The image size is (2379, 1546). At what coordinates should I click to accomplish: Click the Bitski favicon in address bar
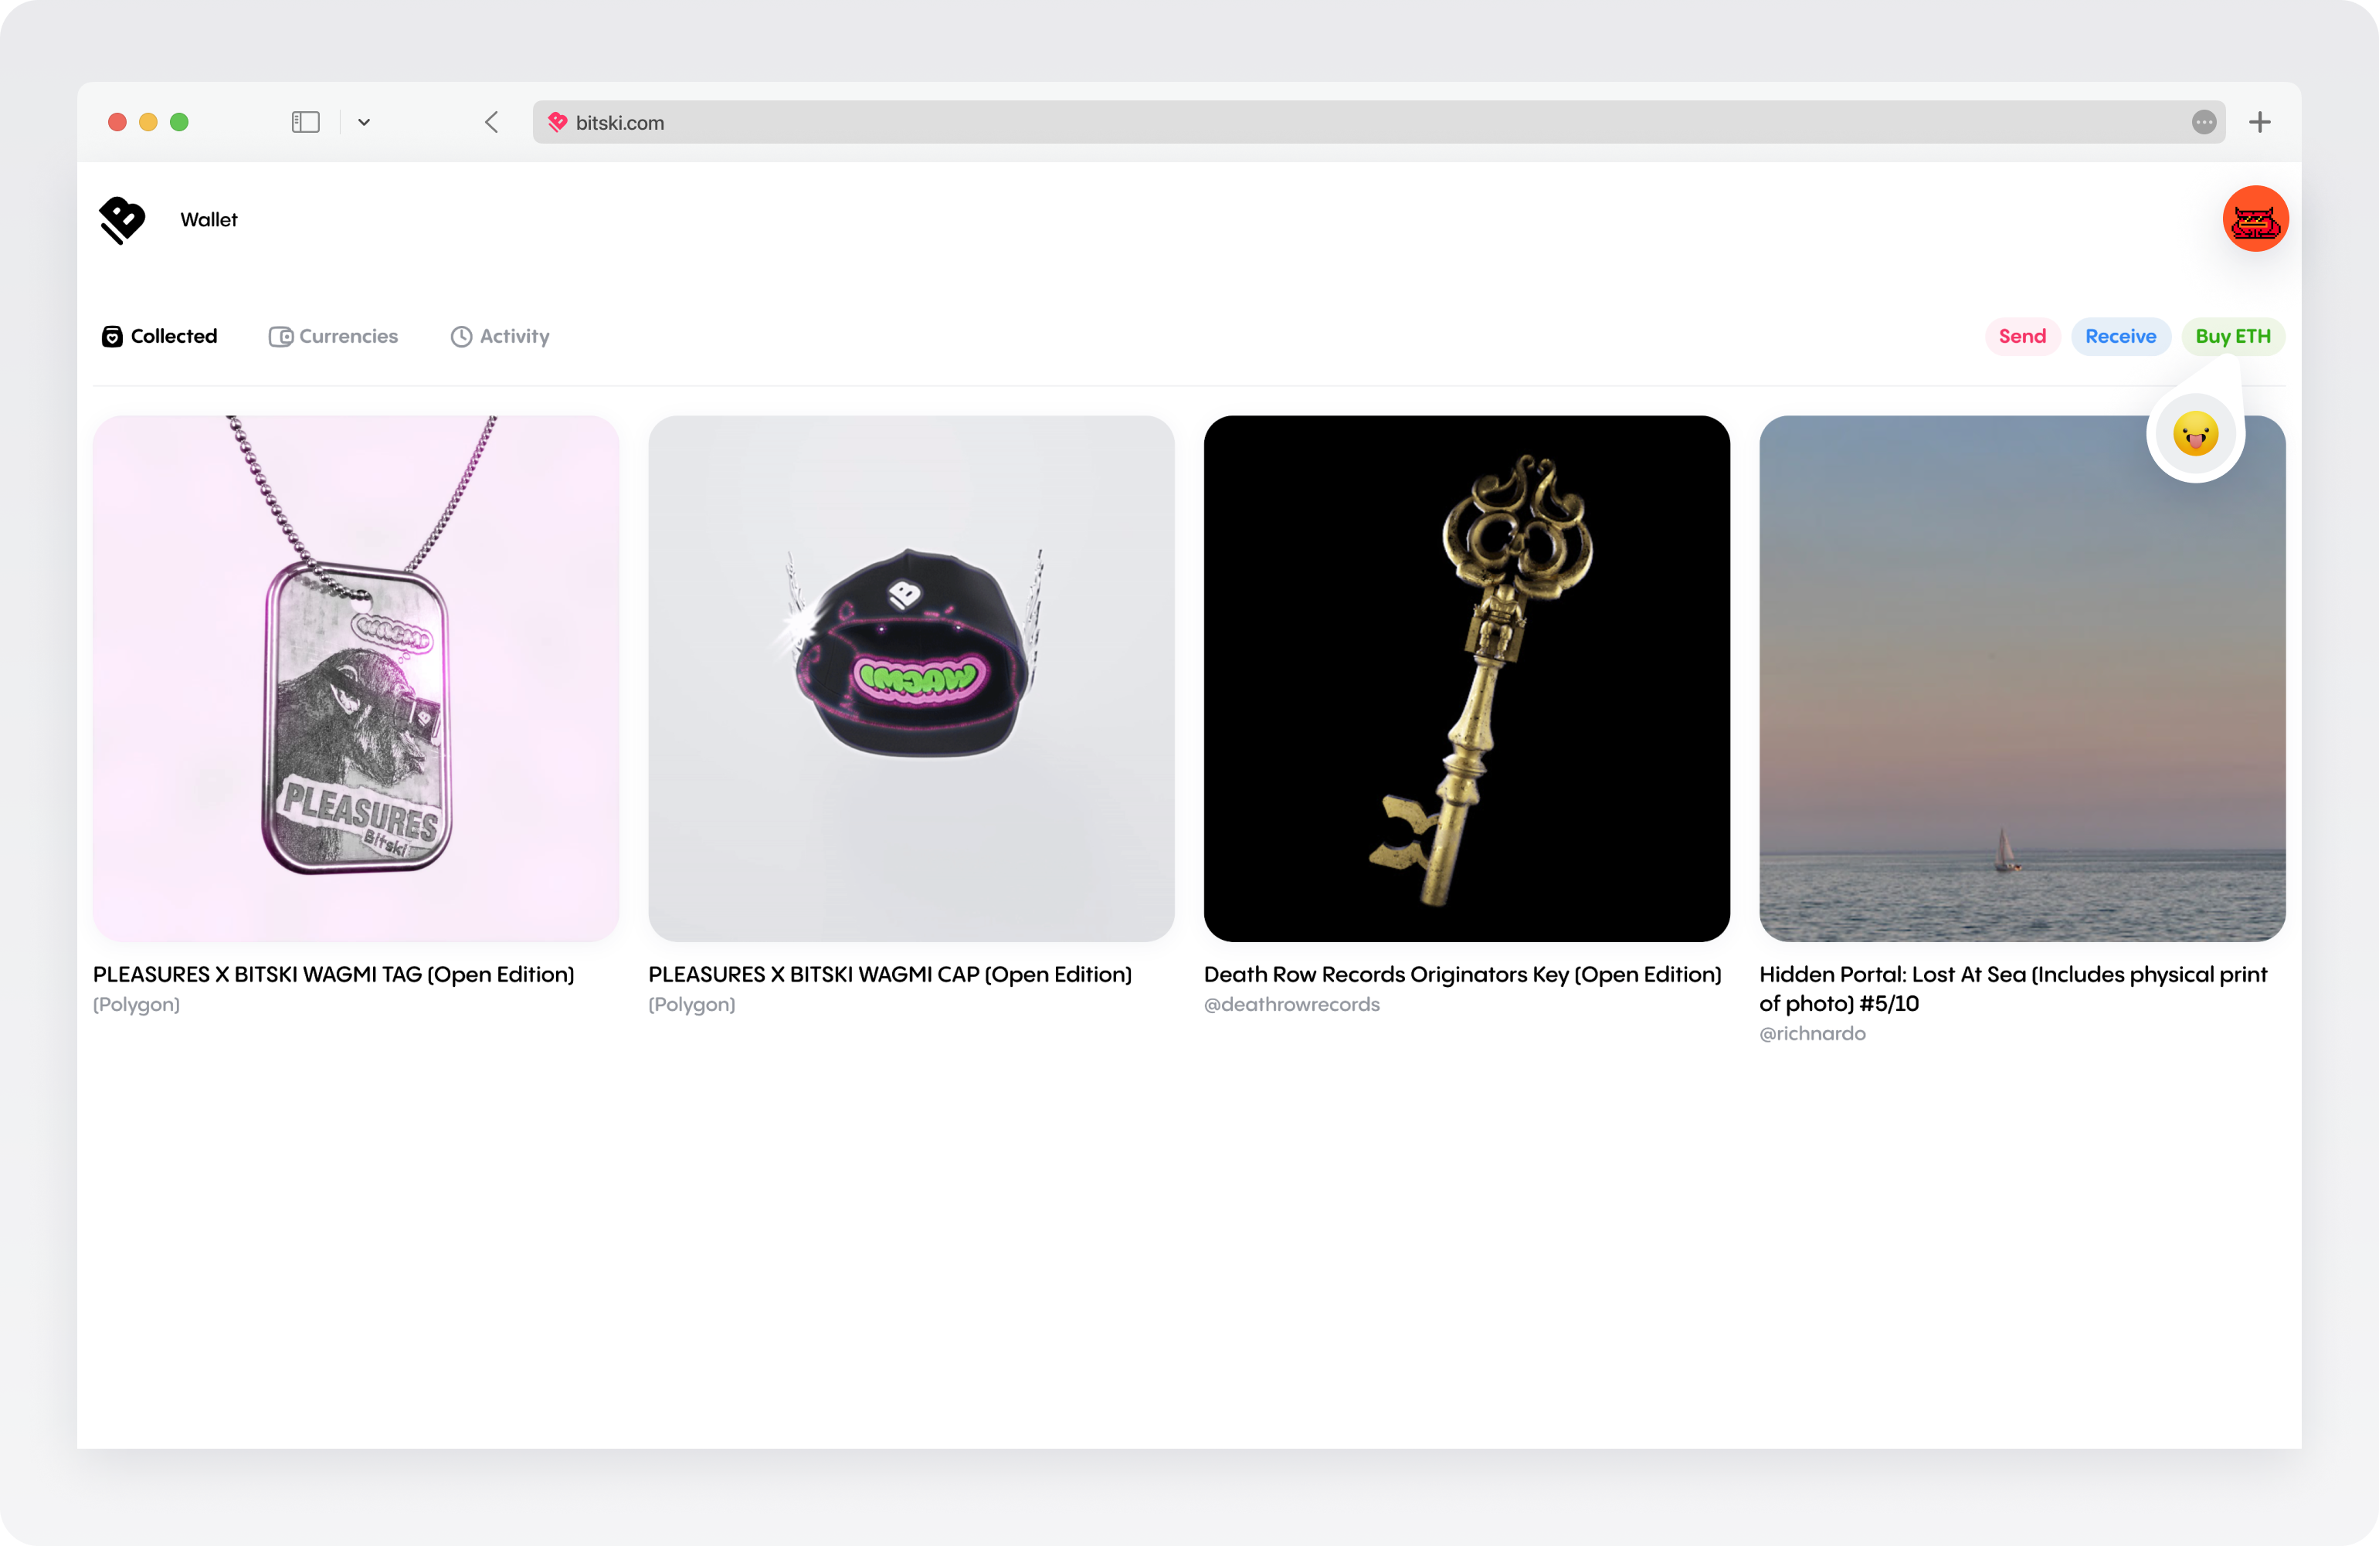[557, 122]
